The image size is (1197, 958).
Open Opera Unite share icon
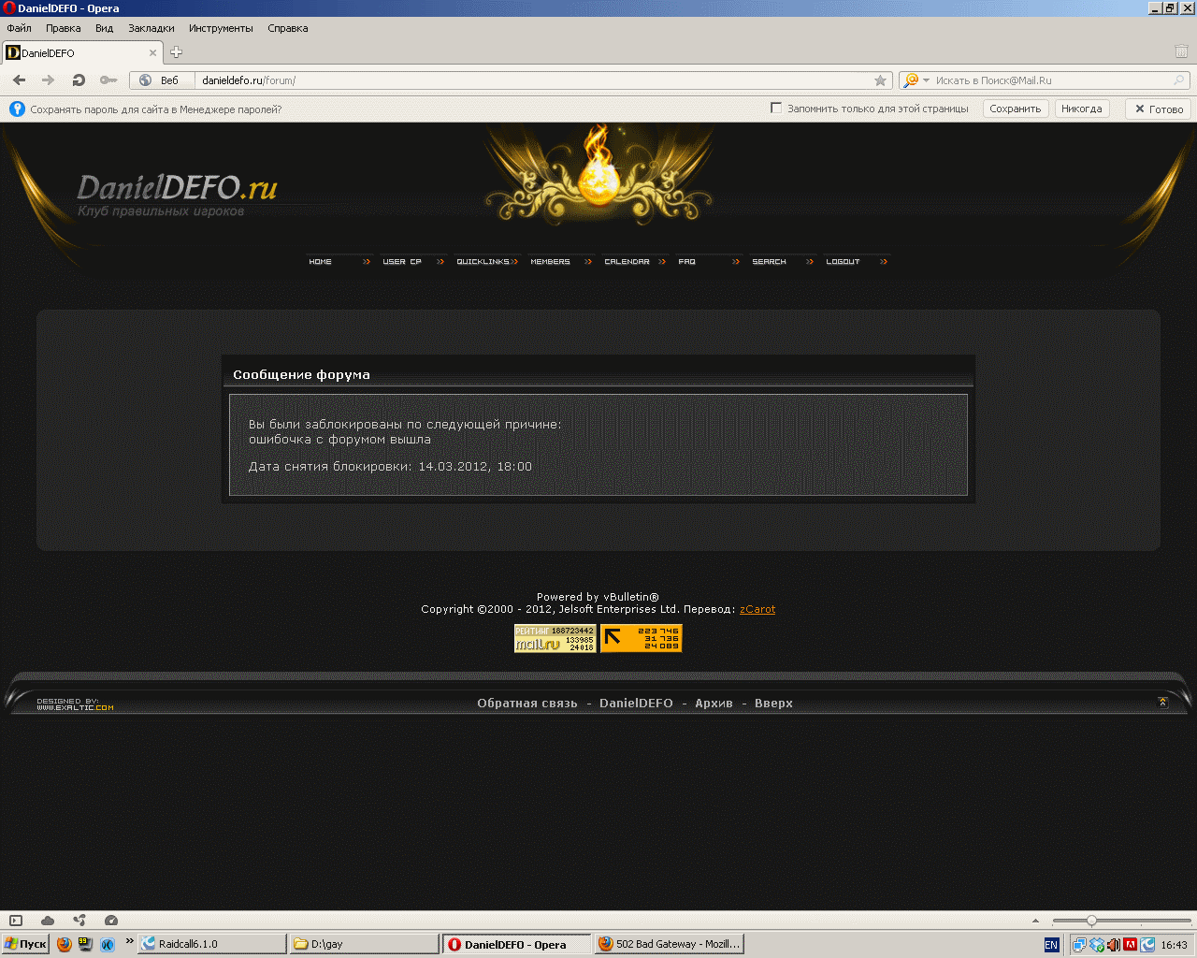click(x=79, y=921)
